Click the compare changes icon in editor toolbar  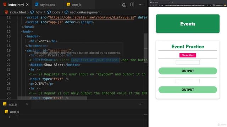[123, 5]
